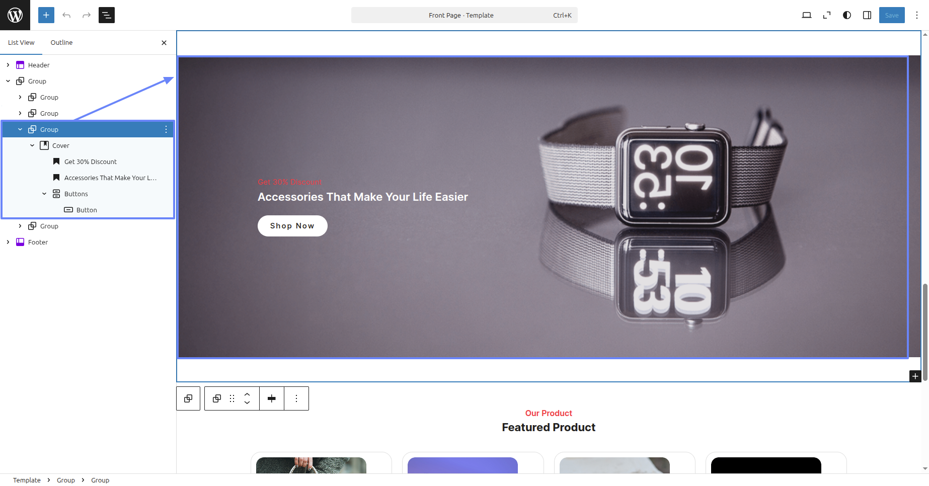Click the Shop Now button

tap(292, 226)
